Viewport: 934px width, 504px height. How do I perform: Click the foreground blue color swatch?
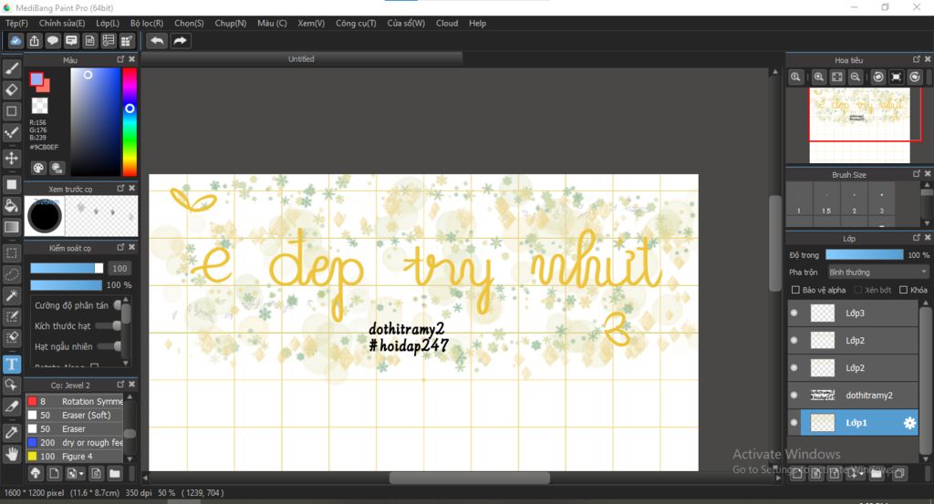point(36,79)
